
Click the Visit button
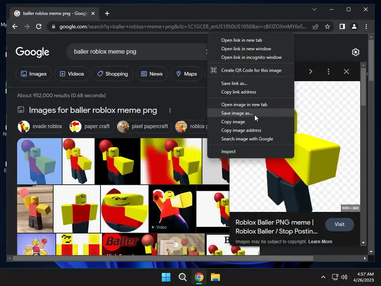[339, 225]
